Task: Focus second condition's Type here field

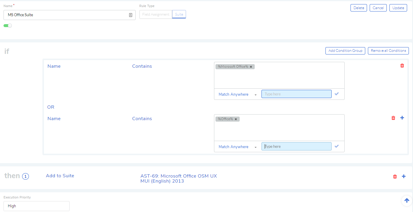Action: point(297,146)
